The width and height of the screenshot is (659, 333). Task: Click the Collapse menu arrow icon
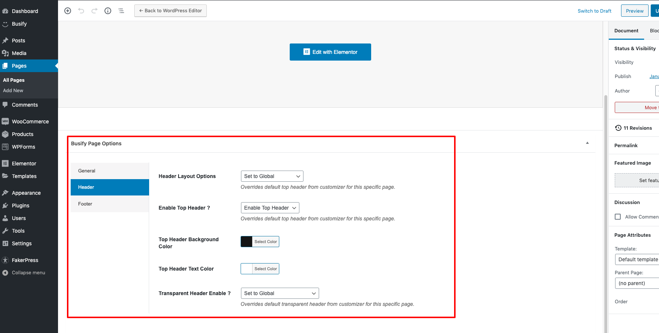click(5, 273)
